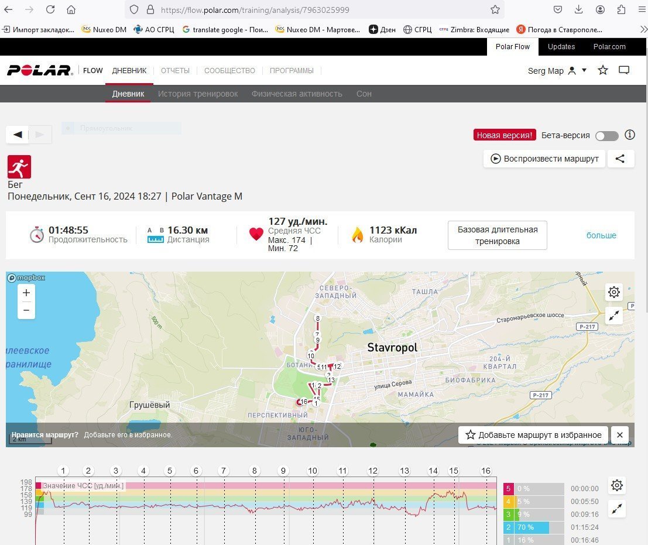Click heart rate zone 5 swatch
The height and width of the screenshot is (545, 648).
pos(508,489)
